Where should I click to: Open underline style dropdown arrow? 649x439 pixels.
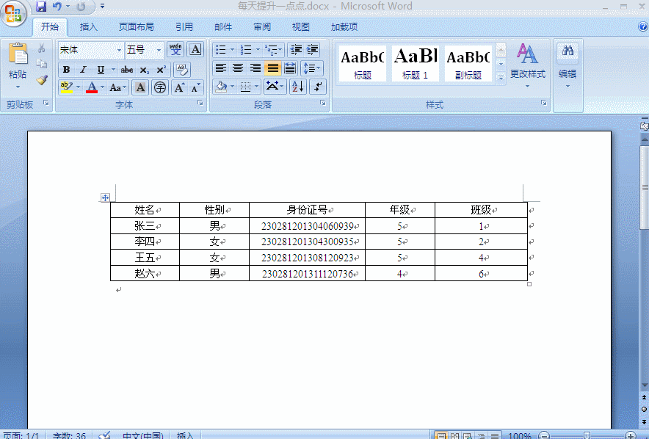(112, 70)
